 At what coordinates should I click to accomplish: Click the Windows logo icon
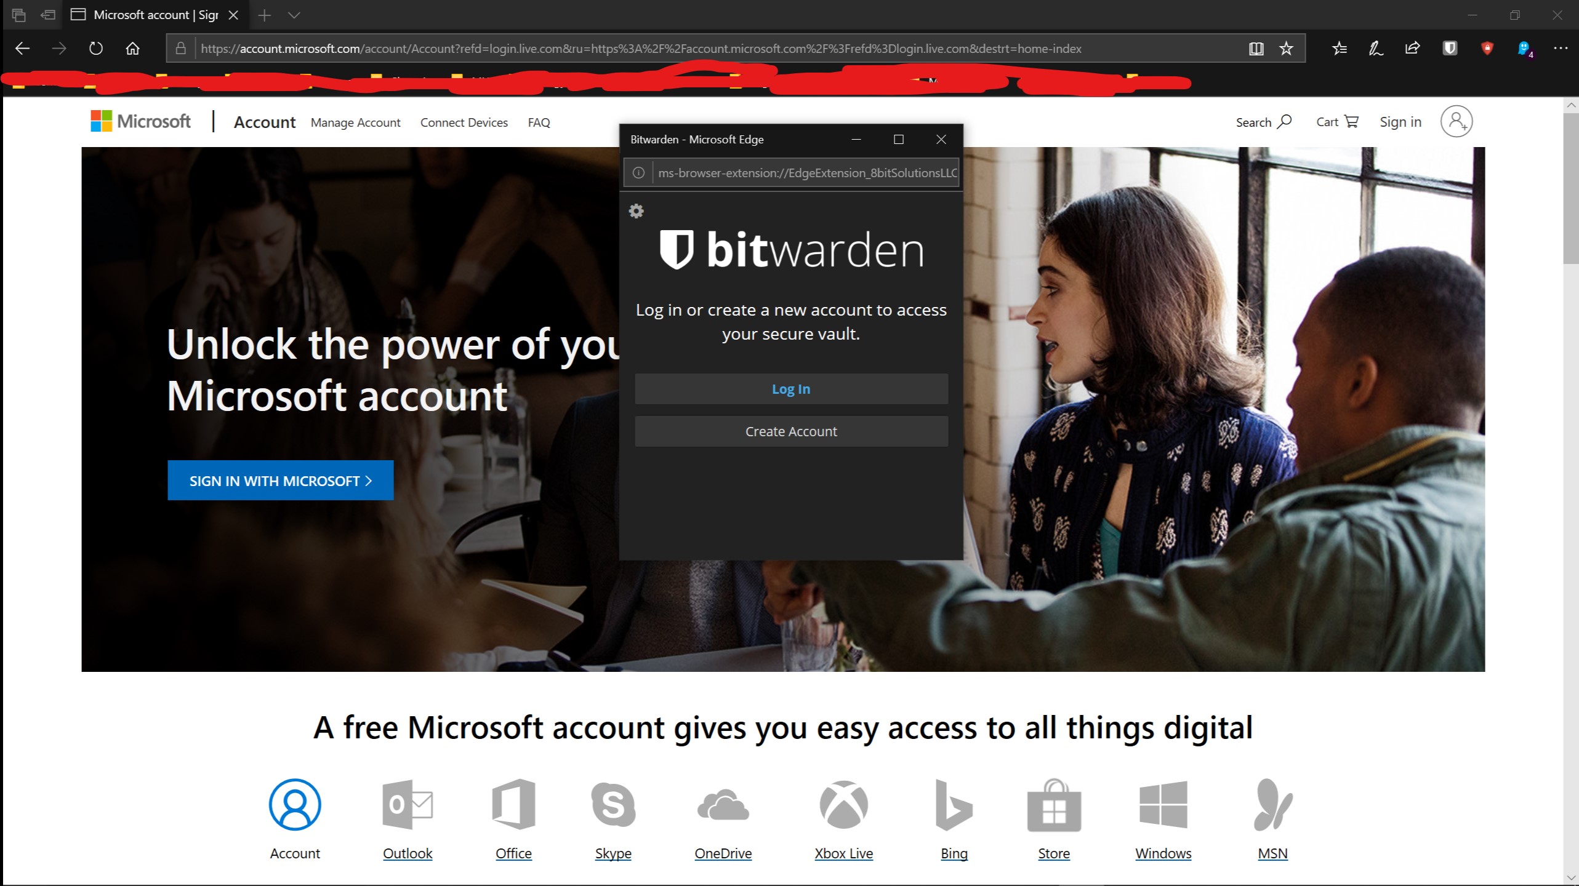point(1163,804)
